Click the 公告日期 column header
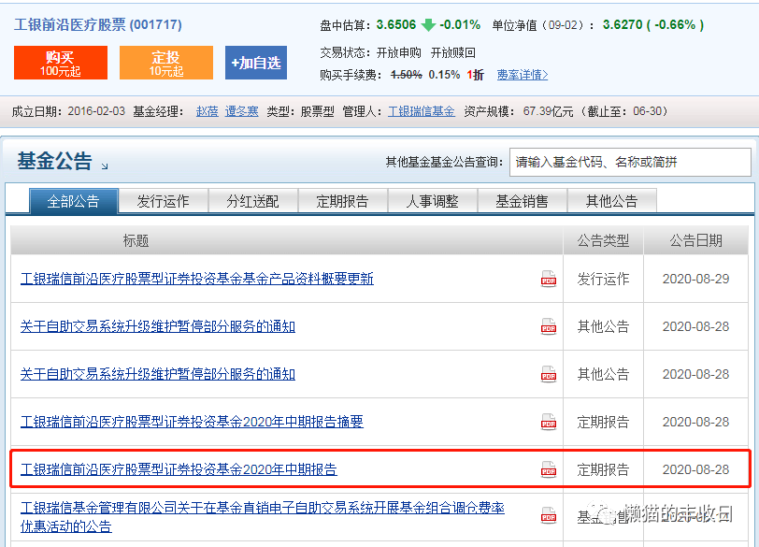759x547 pixels. 695,240
